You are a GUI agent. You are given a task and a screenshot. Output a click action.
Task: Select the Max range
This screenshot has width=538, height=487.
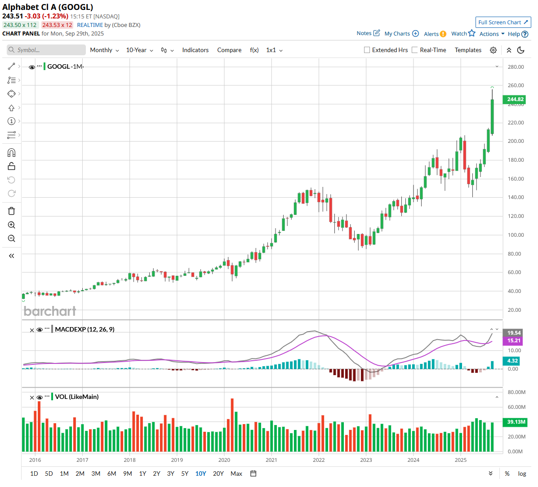click(x=236, y=474)
